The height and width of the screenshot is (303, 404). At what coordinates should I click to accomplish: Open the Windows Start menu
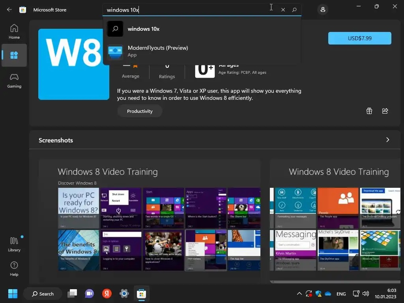13,294
